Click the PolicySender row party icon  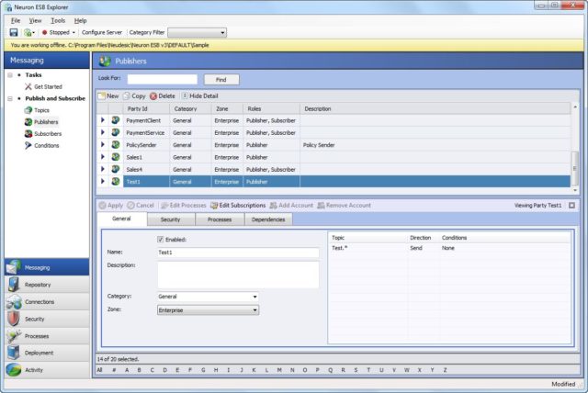[116, 144]
